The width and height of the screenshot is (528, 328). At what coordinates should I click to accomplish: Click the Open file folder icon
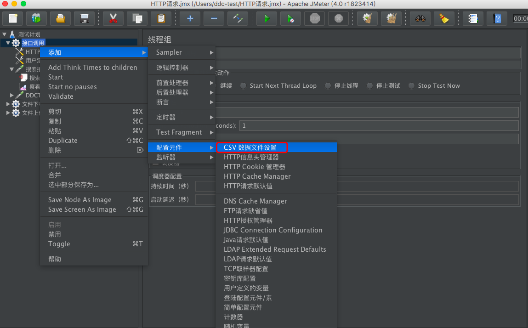pyautogui.click(x=60, y=18)
